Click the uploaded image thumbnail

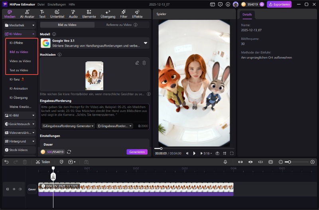pos(94,76)
